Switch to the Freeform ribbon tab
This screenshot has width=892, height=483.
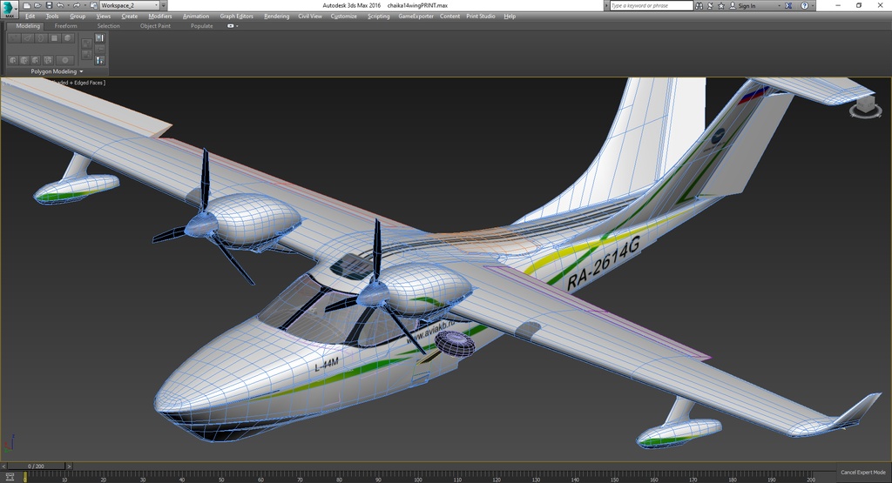[x=66, y=26]
